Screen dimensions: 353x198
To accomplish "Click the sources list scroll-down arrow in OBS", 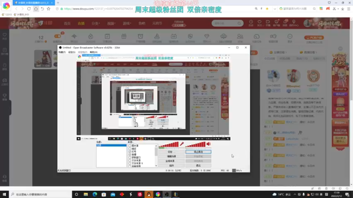I will point(156,166).
